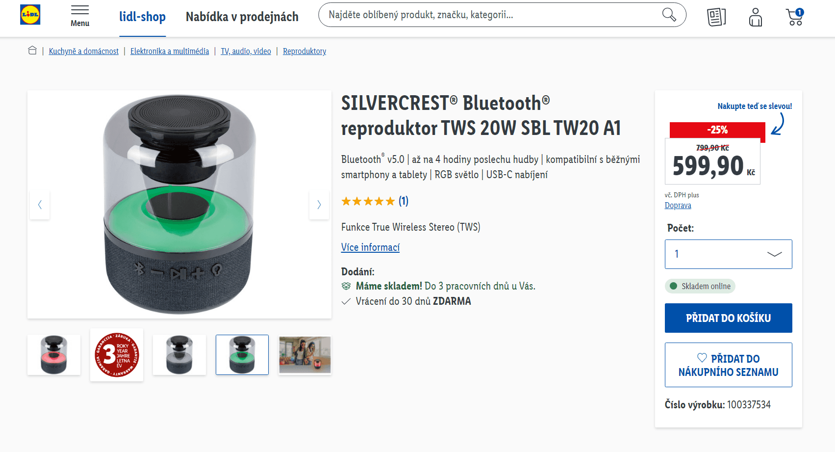The width and height of the screenshot is (835, 452).
Task: Open the leaflet flyer icon
Action: tap(716, 17)
